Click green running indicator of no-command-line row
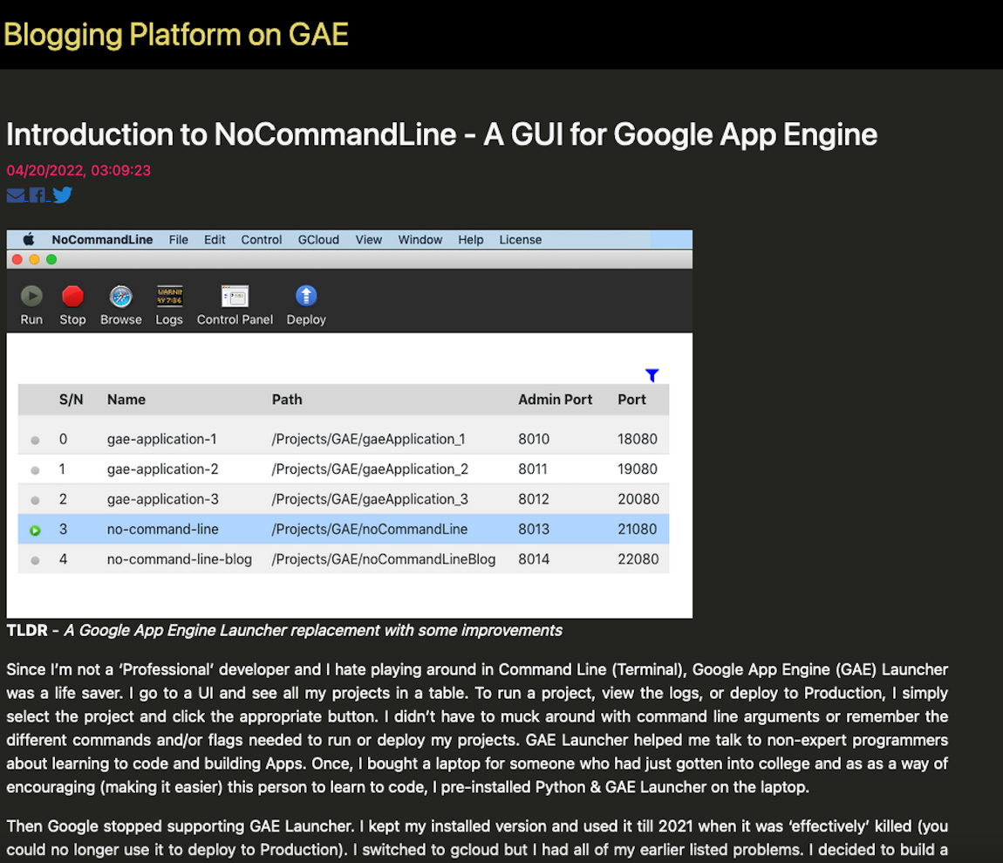 [x=35, y=531]
